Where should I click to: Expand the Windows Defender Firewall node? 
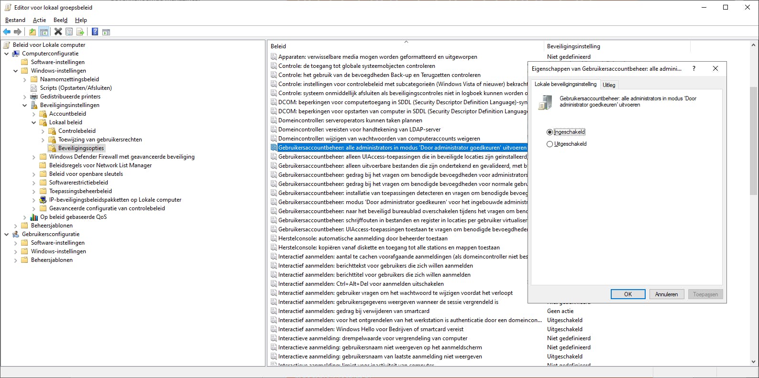(34, 157)
